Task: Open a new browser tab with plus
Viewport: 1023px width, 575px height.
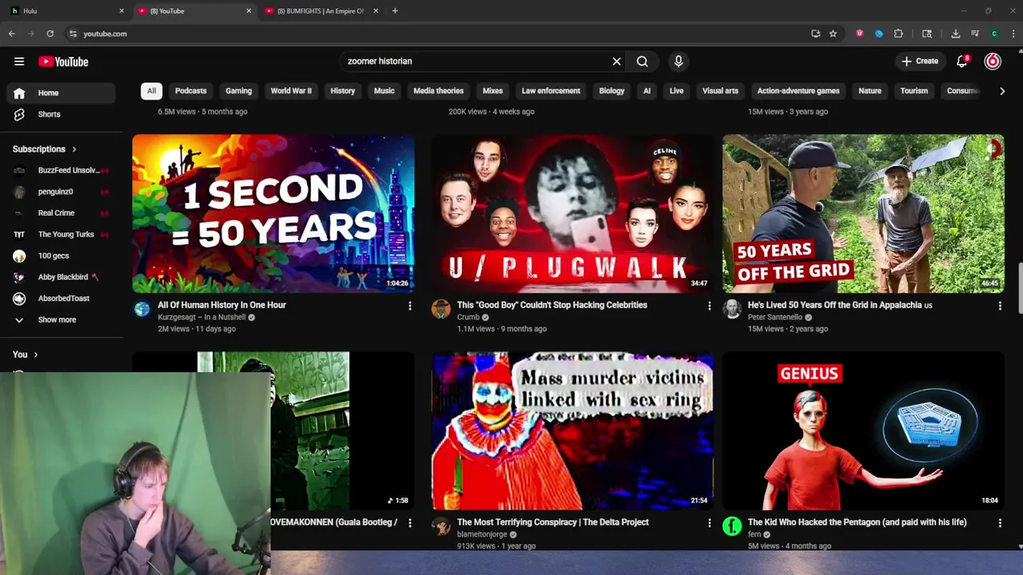Action: (395, 11)
